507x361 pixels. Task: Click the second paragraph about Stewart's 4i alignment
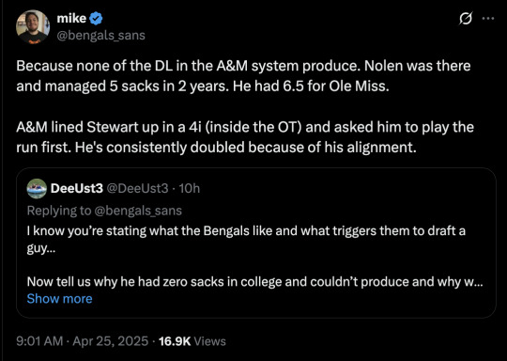[245, 137]
